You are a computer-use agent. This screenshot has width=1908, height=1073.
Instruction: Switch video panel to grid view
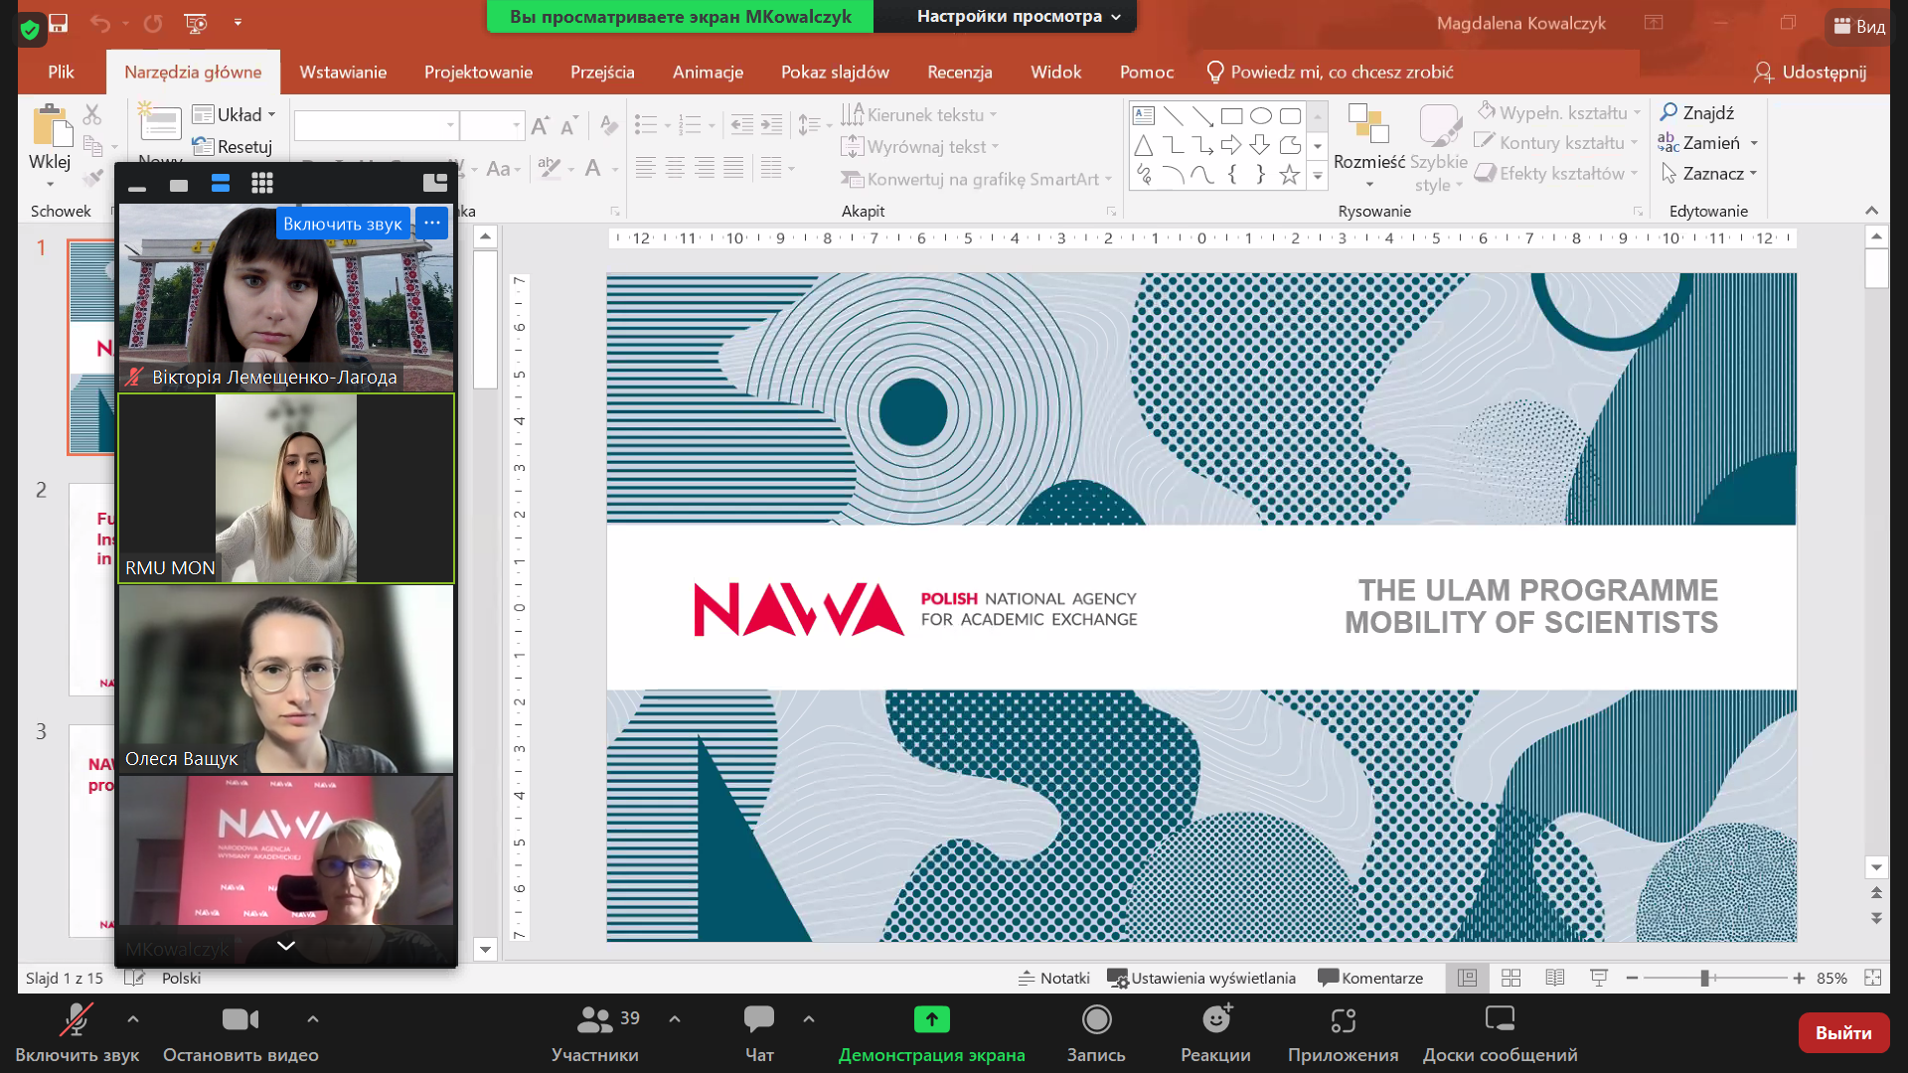tap(262, 183)
